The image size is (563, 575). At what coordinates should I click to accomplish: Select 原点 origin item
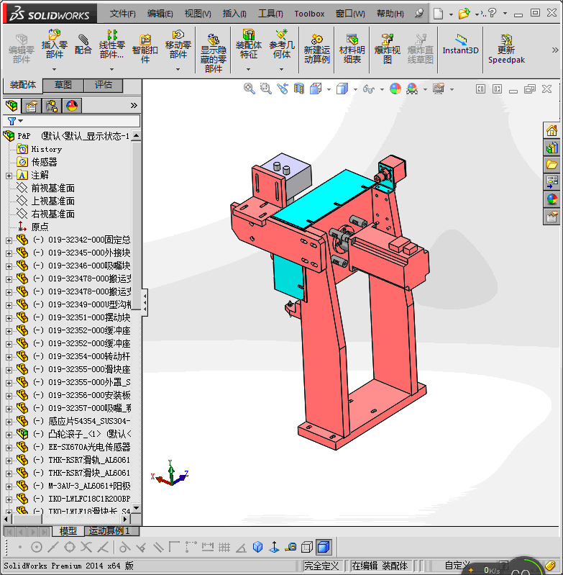click(40, 227)
